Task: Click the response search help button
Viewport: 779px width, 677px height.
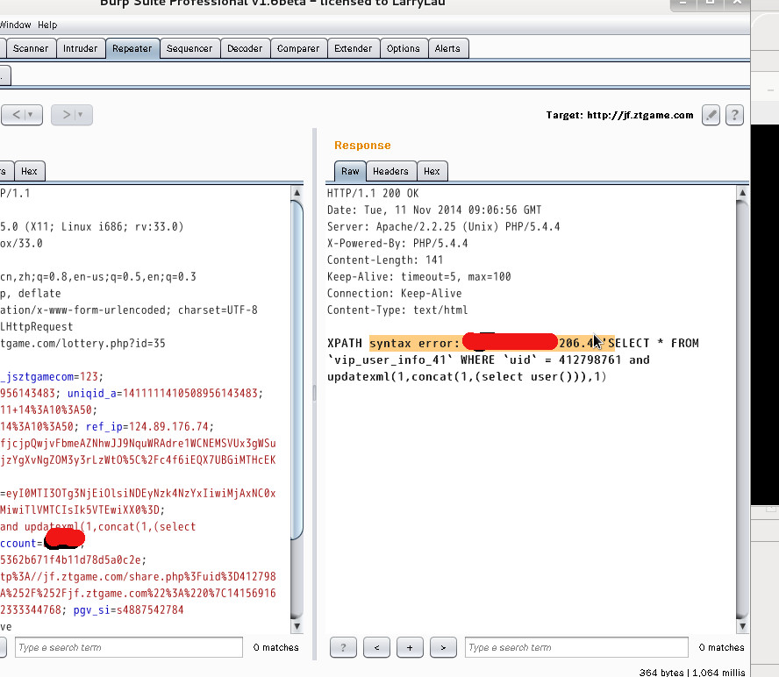Action: (343, 647)
